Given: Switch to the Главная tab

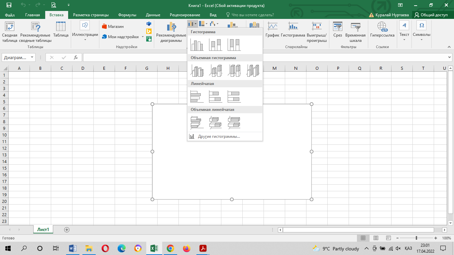Looking at the screenshot, I should [33, 15].
